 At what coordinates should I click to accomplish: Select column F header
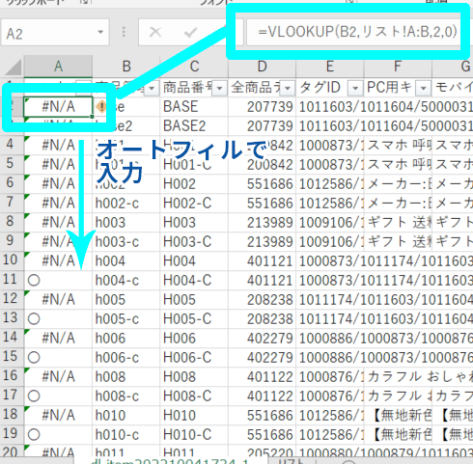[x=398, y=67]
